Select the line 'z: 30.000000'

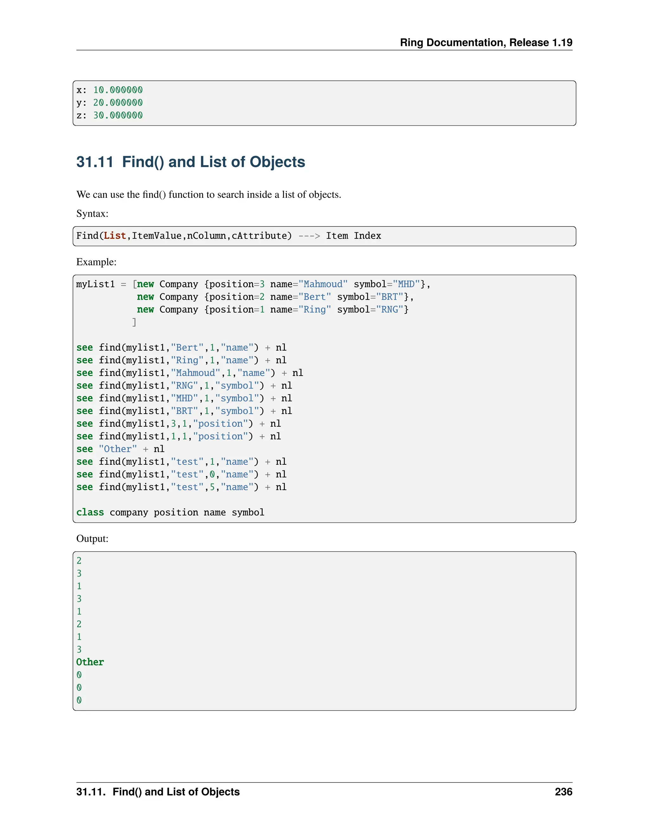[x=110, y=115]
